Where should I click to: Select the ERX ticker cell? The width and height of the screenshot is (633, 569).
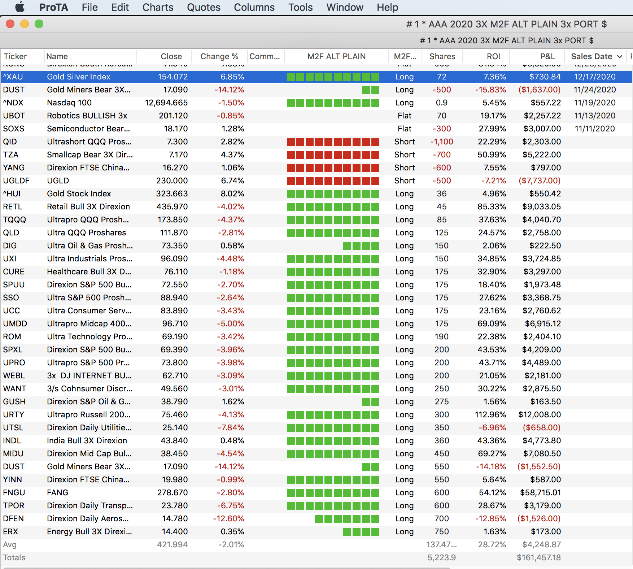(10, 531)
